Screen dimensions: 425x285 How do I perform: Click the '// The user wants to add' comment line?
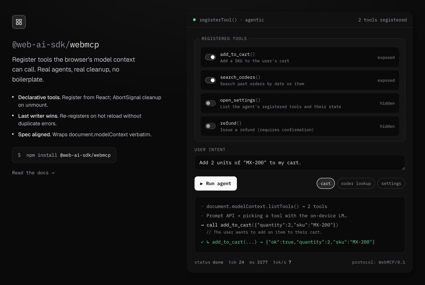(x=264, y=232)
